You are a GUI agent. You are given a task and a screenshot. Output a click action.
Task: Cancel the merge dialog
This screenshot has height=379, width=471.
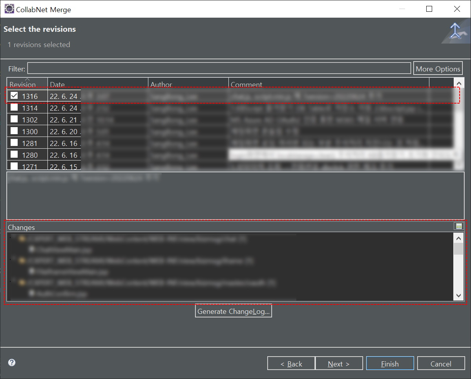[x=441, y=364]
